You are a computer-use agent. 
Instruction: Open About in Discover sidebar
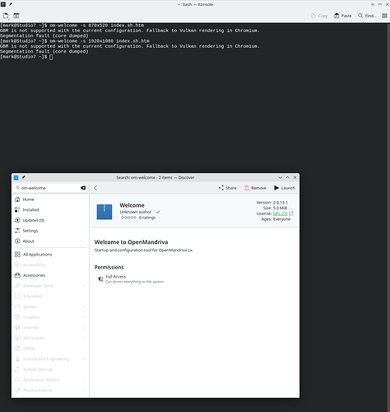(51, 241)
